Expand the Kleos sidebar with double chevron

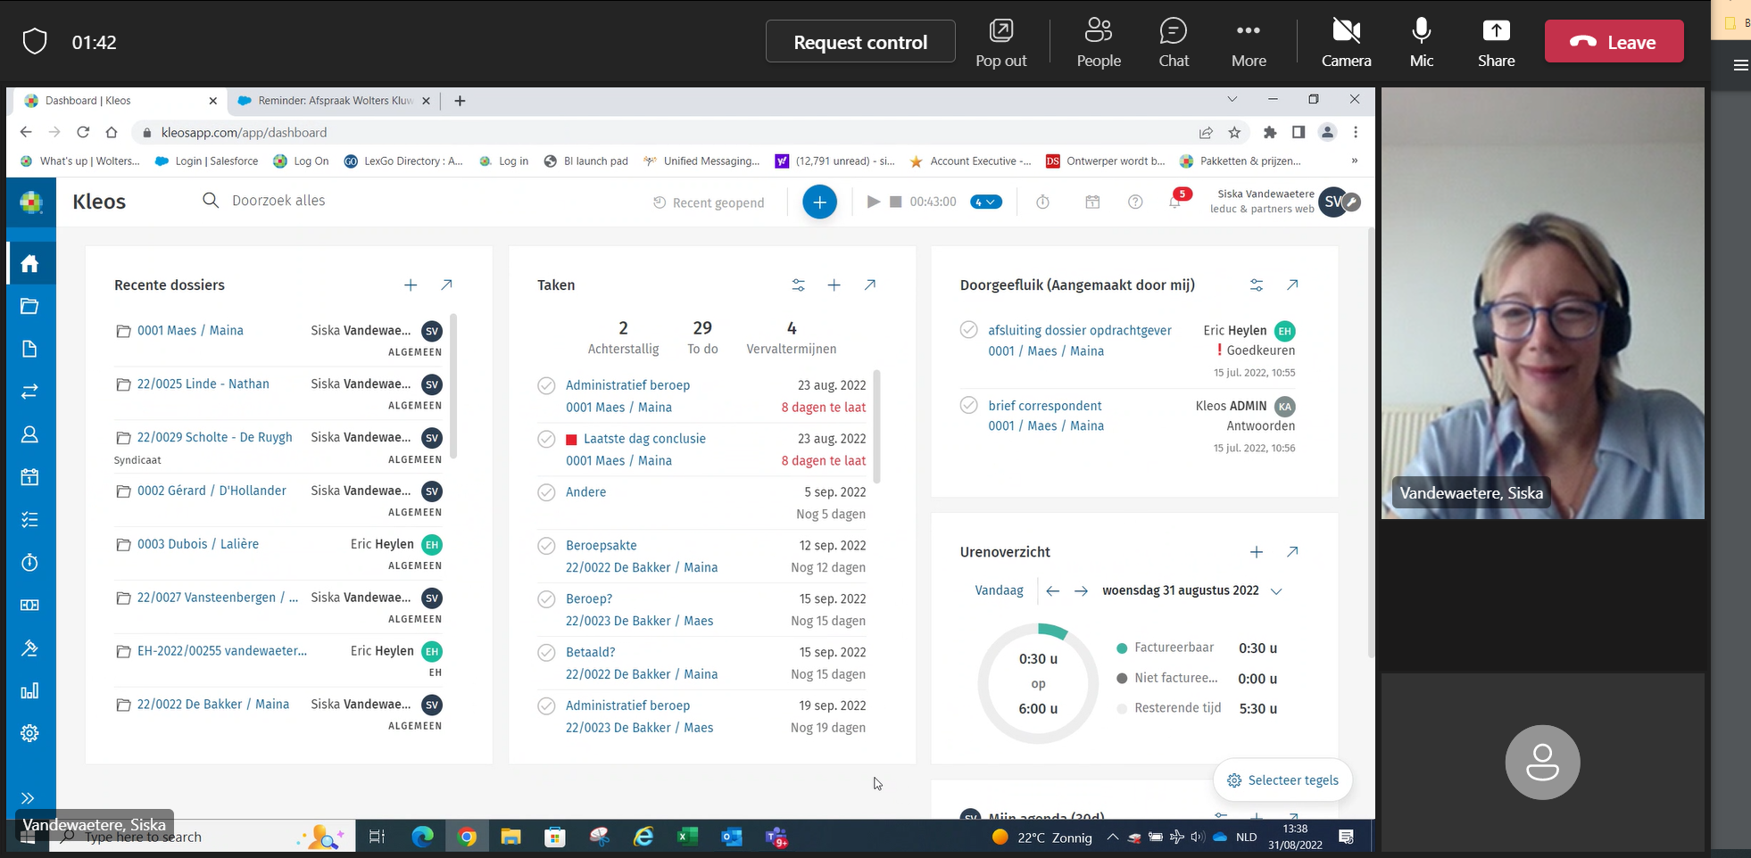pyautogui.click(x=28, y=797)
